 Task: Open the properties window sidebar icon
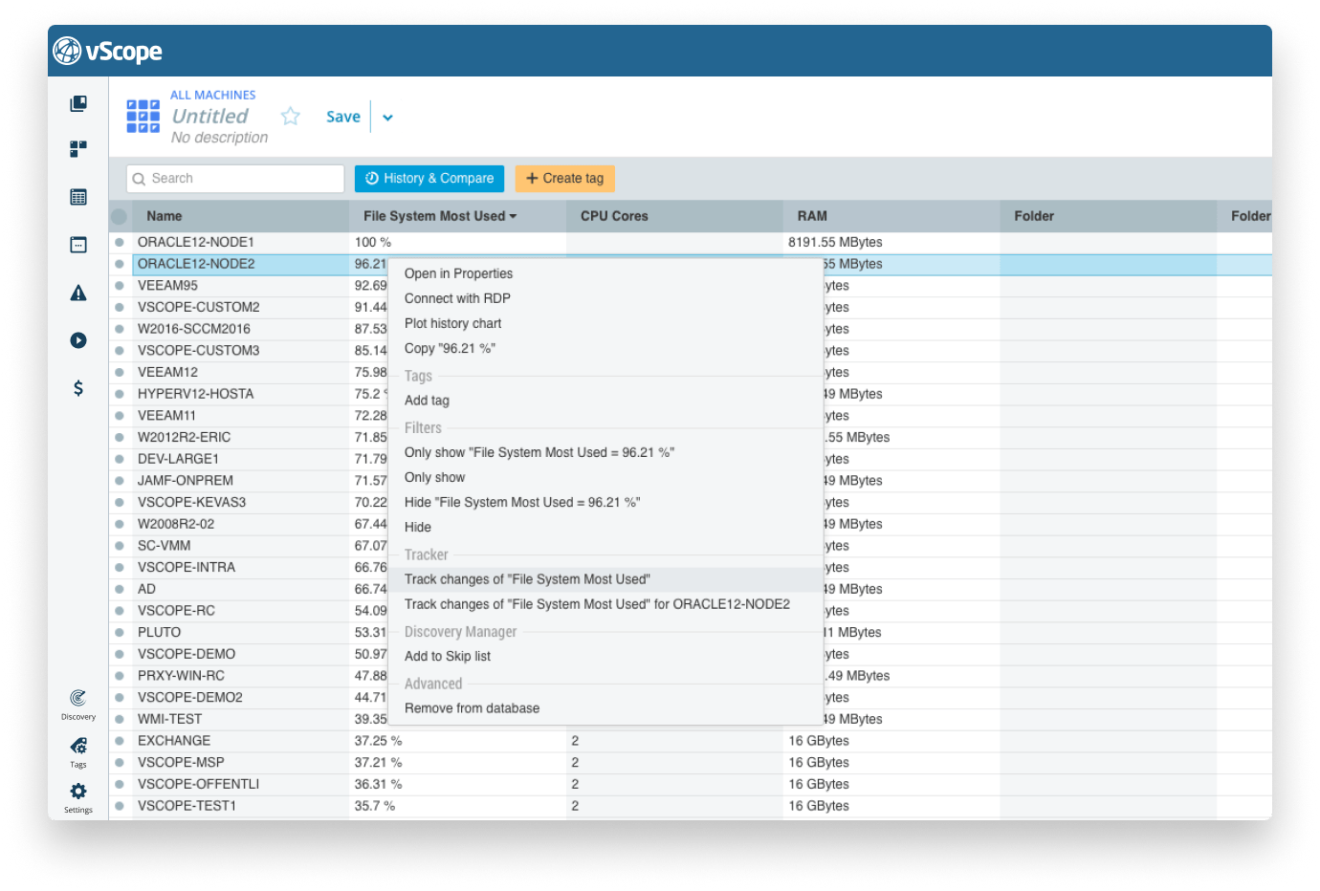pos(78,245)
